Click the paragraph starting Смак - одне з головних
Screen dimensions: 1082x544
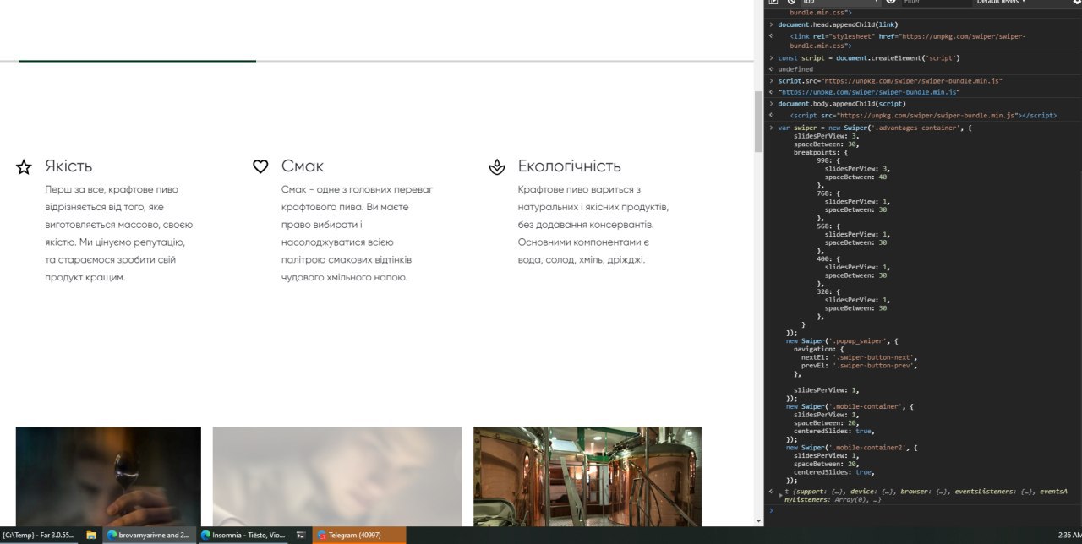coord(357,233)
